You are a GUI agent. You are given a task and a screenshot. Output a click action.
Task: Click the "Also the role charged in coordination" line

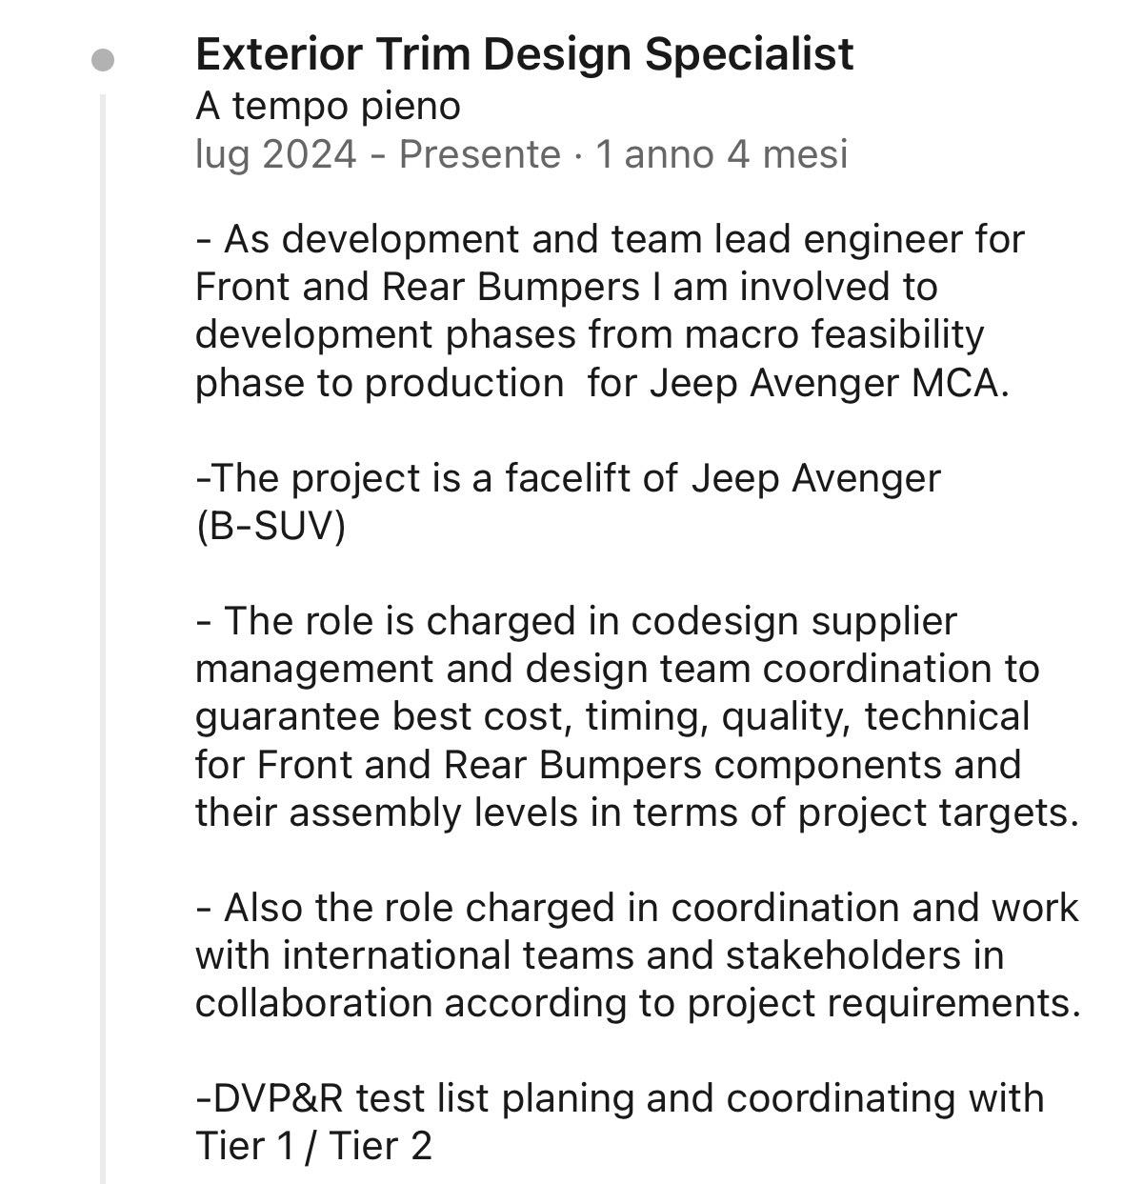pos(636,908)
